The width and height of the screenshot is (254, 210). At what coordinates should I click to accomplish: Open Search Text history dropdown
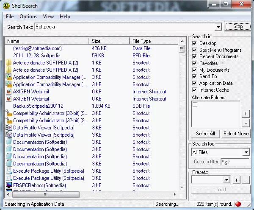218,27
